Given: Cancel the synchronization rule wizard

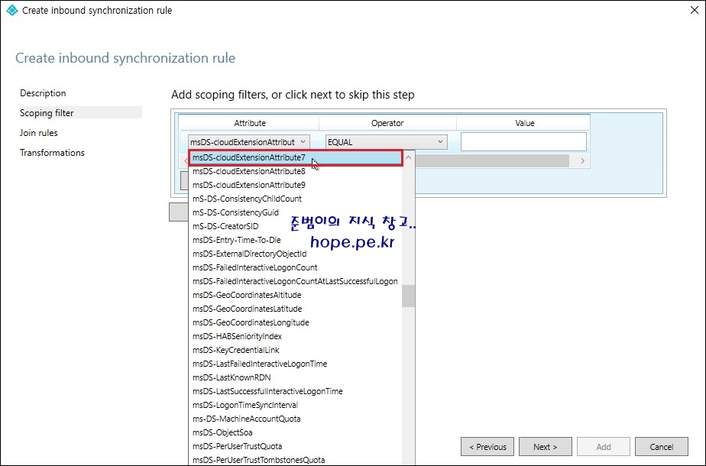Looking at the screenshot, I should [x=662, y=447].
